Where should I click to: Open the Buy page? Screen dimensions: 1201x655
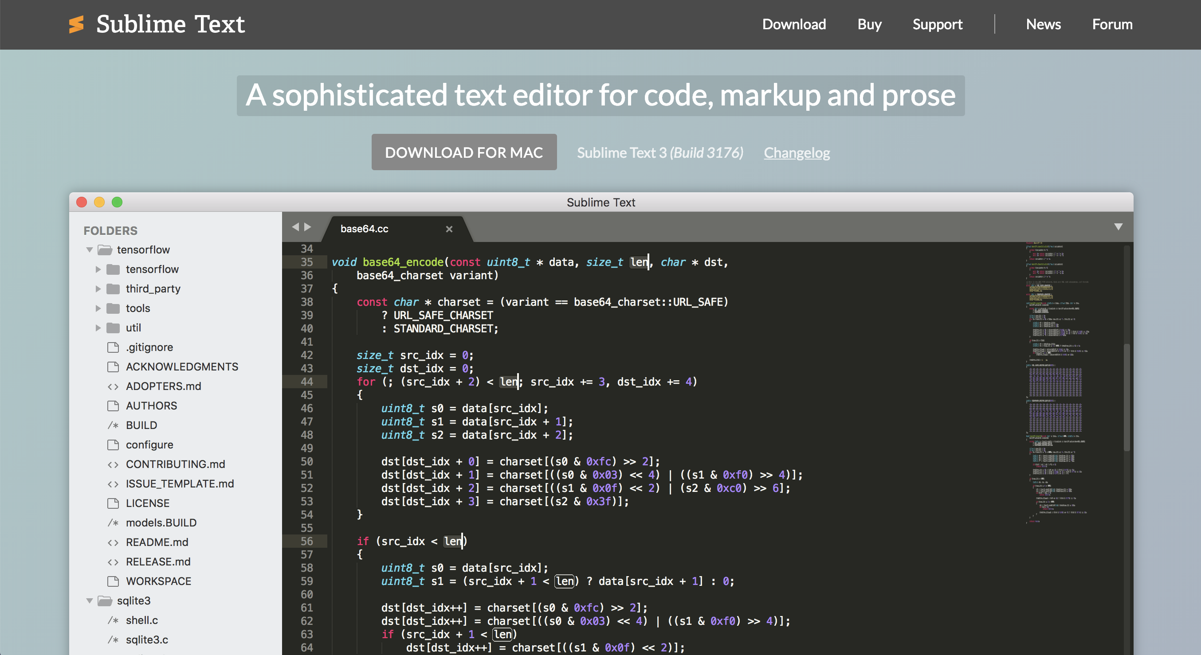coord(870,24)
